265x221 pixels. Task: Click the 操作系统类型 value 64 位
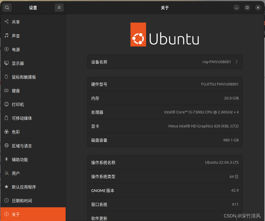[x=234, y=177]
